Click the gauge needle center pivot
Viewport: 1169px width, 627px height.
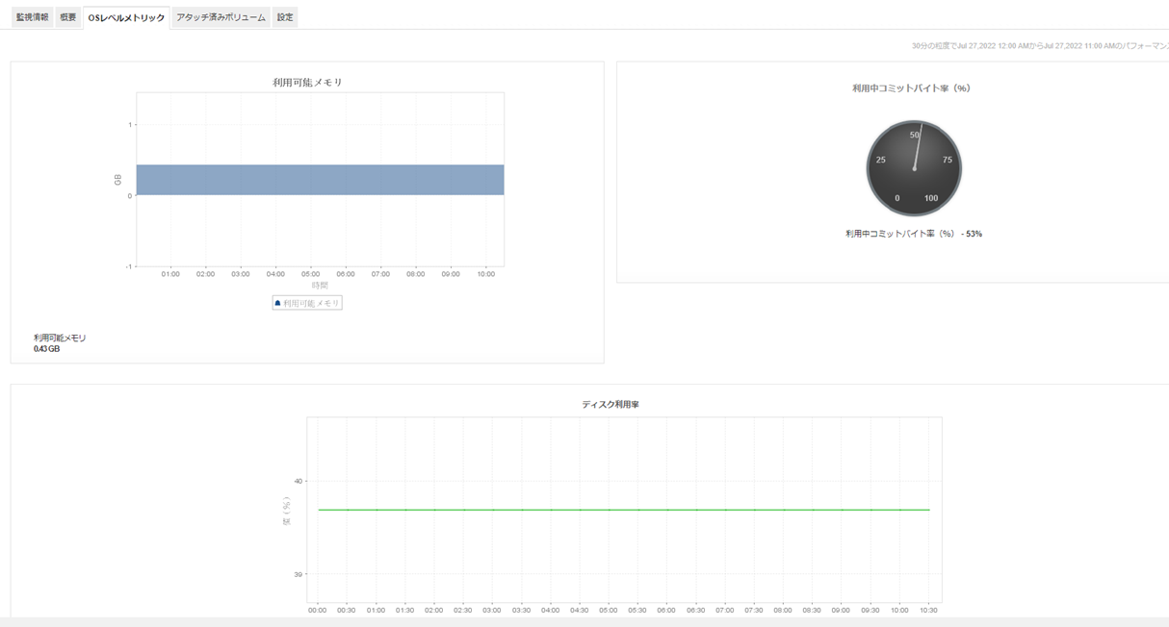(x=914, y=168)
